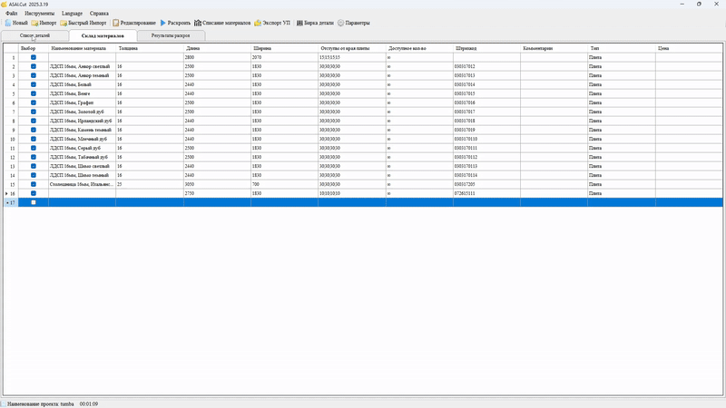Viewport: 726px width, 408px height.
Task: Switch to the Результаты раскроя tab
Action: tap(171, 35)
